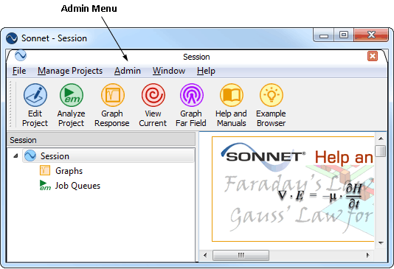Close the inner Session panel with red X
Image resolution: width=394 pixels, height=269 pixels.
click(x=373, y=56)
